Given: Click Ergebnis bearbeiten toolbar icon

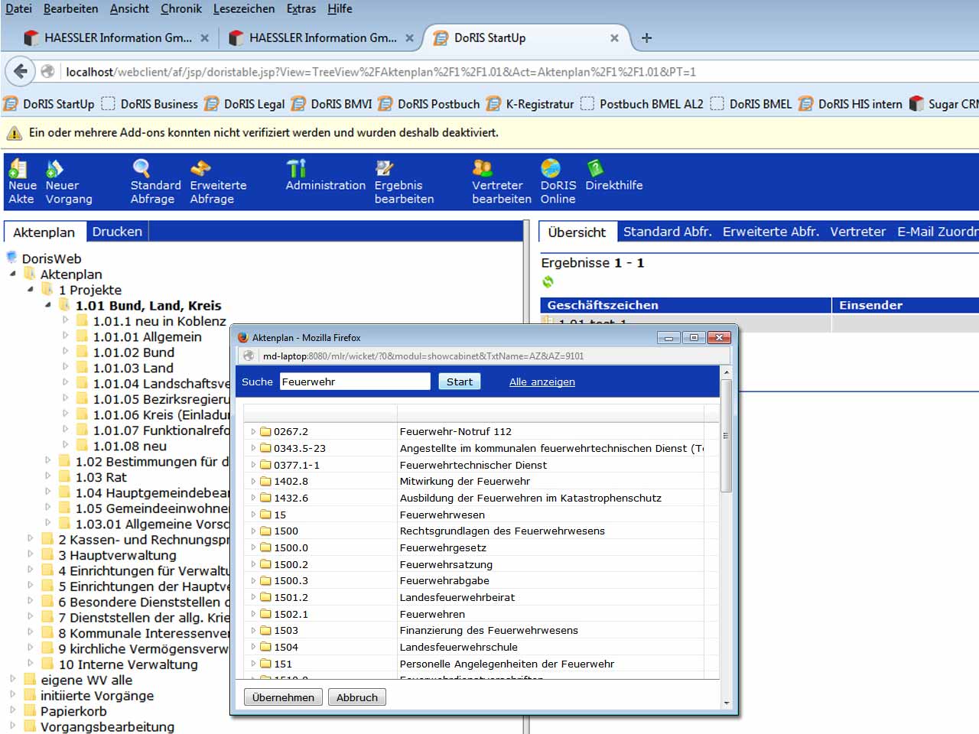Looking at the screenshot, I should click(384, 168).
